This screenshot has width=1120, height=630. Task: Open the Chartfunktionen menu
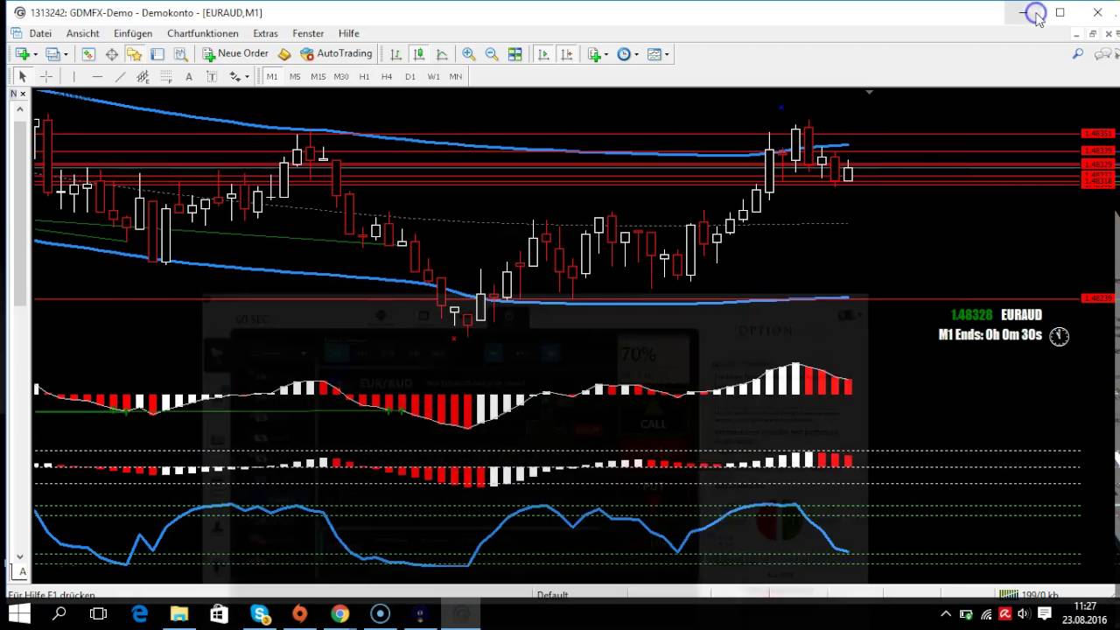coord(203,33)
